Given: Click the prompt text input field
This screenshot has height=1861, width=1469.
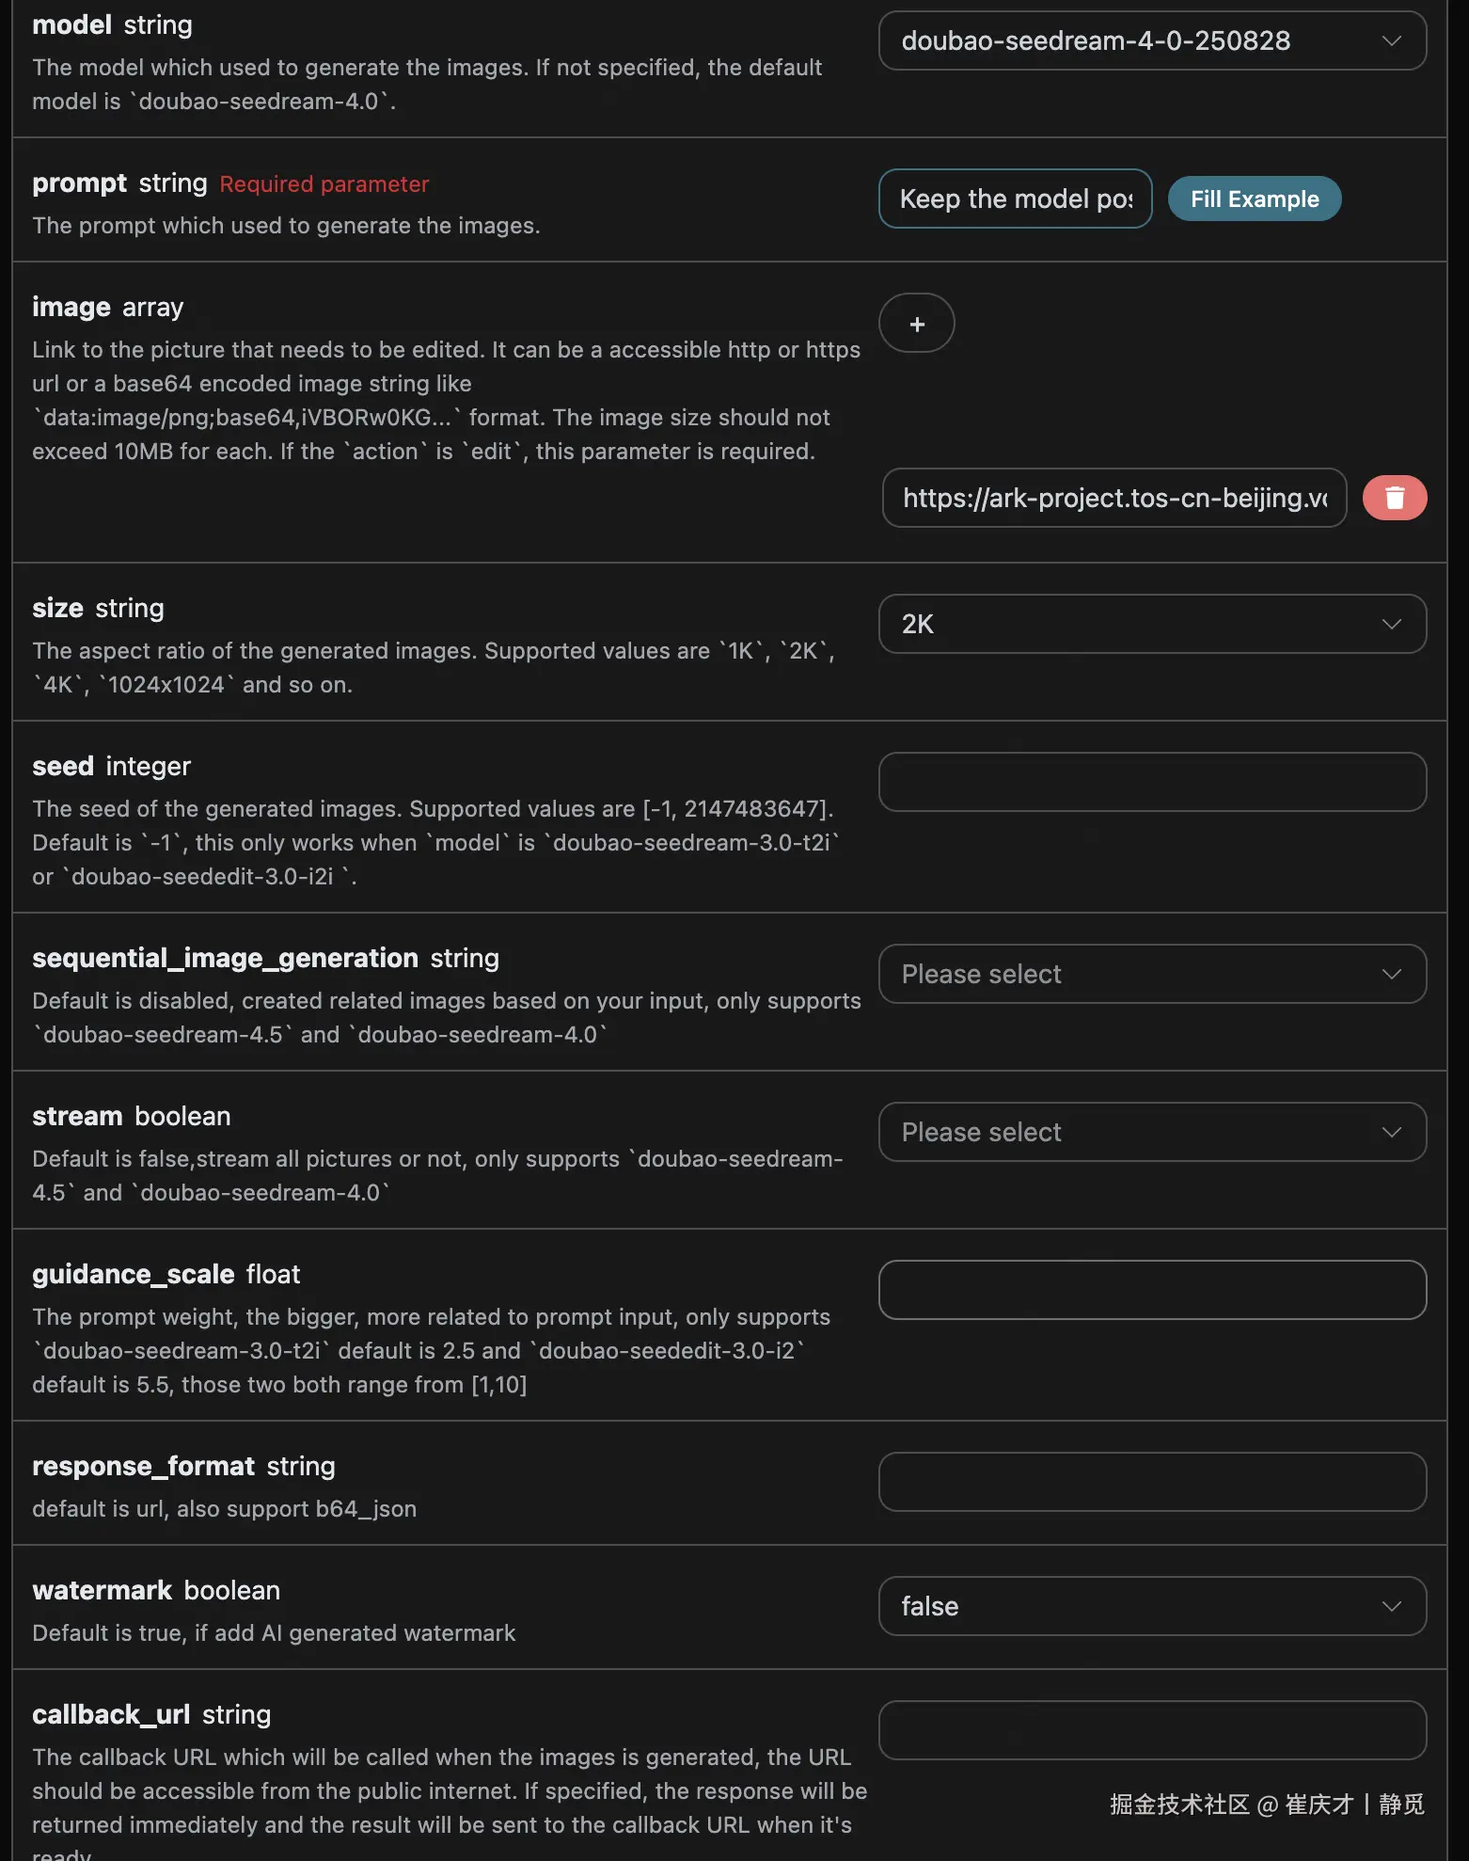Looking at the screenshot, I should pos(1016,199).
